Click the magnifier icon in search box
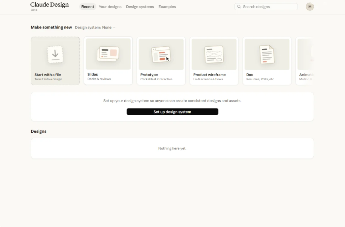345x227 pixels. (x=239, y=7)
